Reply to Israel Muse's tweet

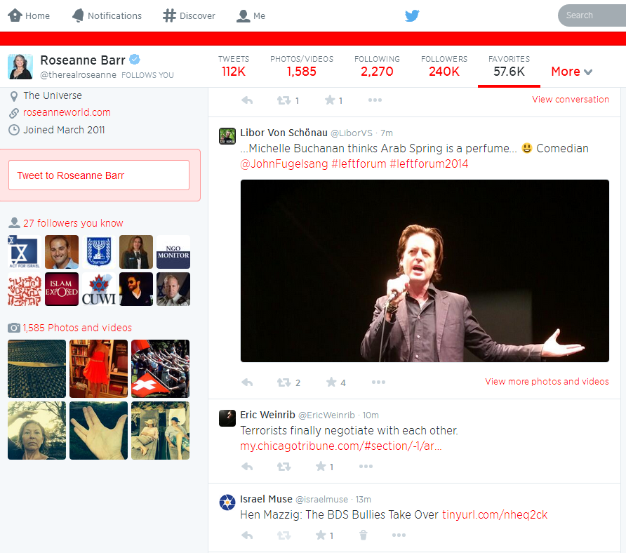point(247,535)
